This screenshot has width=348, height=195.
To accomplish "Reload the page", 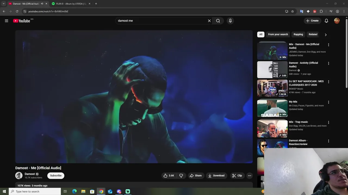I will coord(17,11).
